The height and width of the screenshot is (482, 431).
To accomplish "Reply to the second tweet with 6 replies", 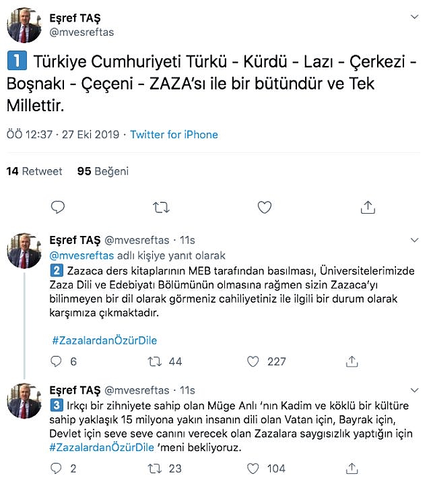I will tap(58, 362).
